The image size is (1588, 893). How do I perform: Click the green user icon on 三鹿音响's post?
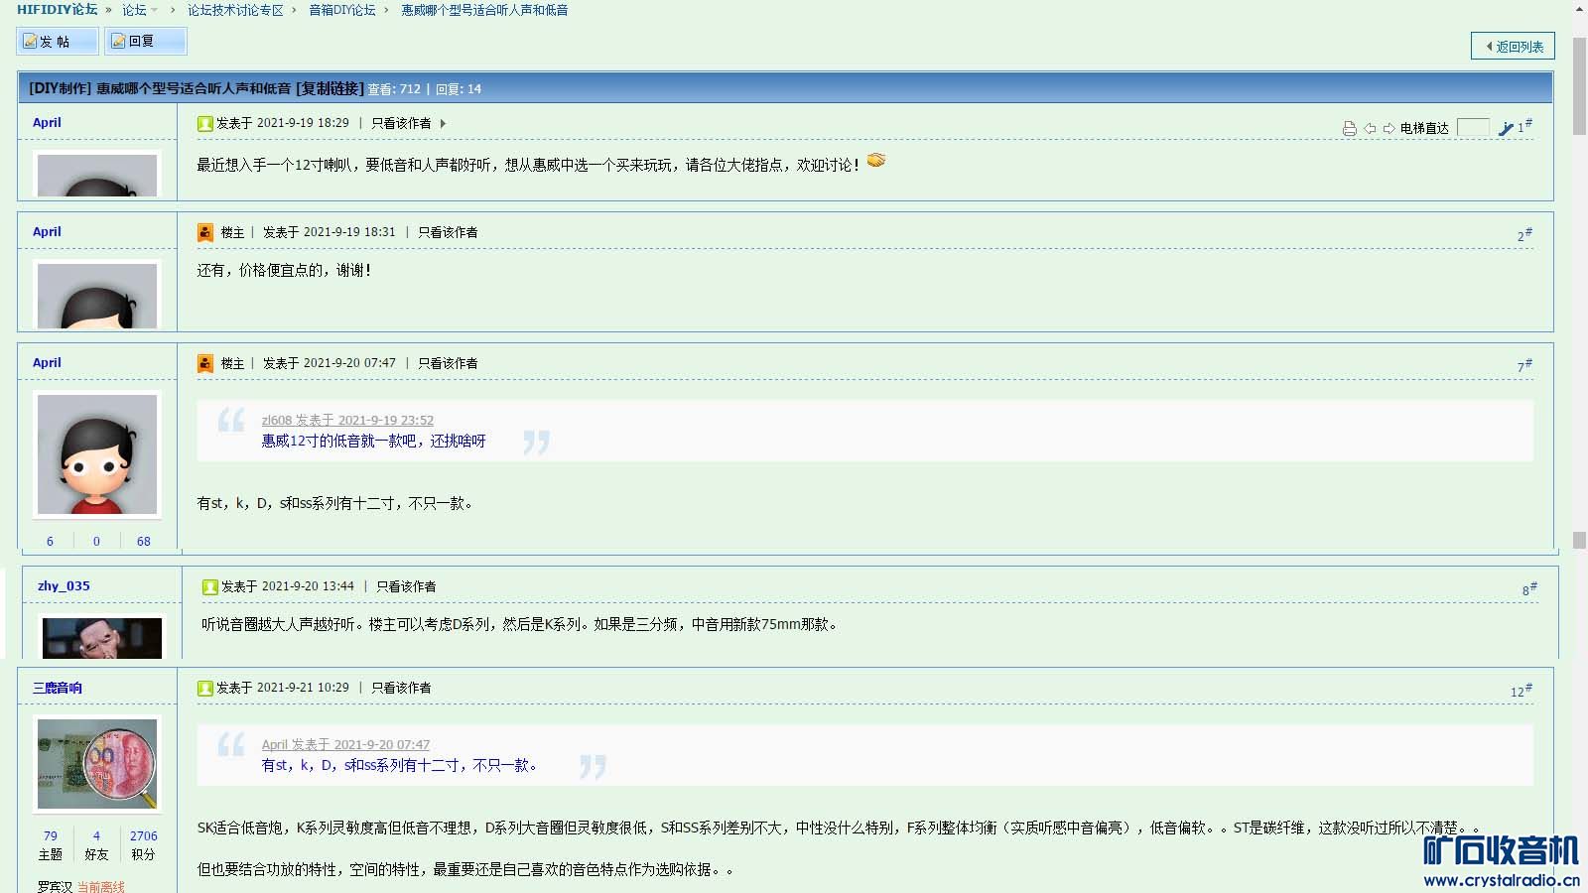coord(204,688)
